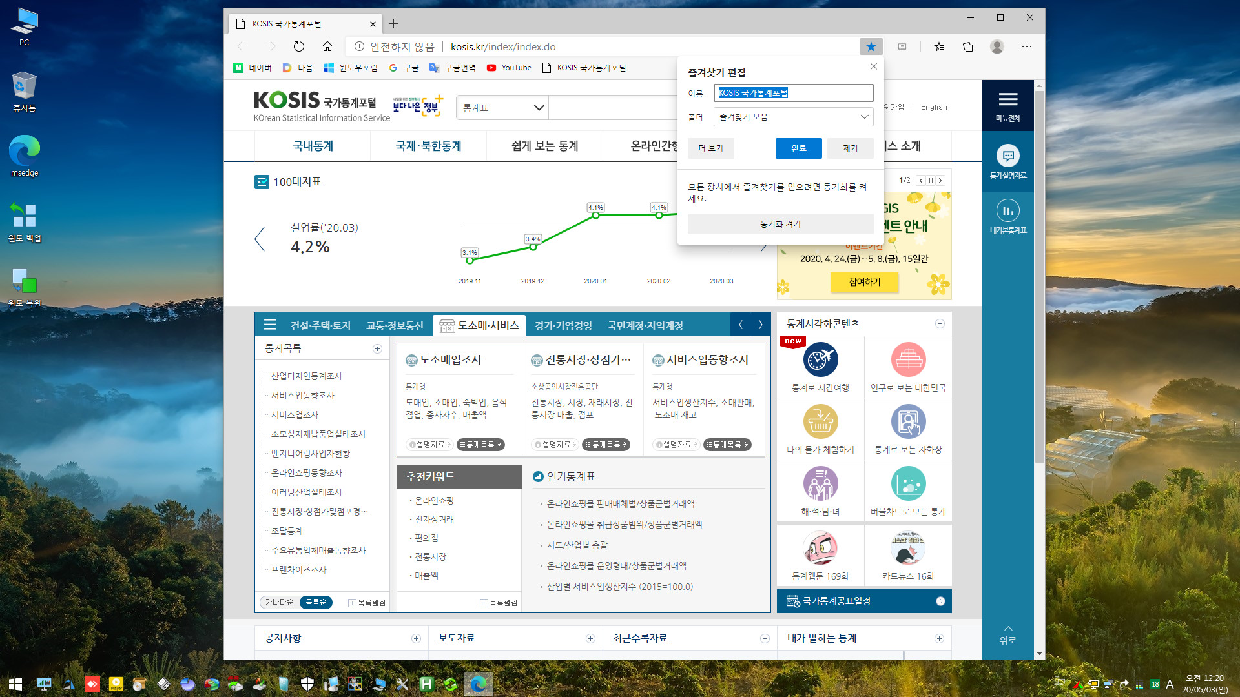The height and width of the screenshot is (697, 1240).
Task: Open 국내통계 main menu
Action: pyautogui.click(x=313, y=146)
